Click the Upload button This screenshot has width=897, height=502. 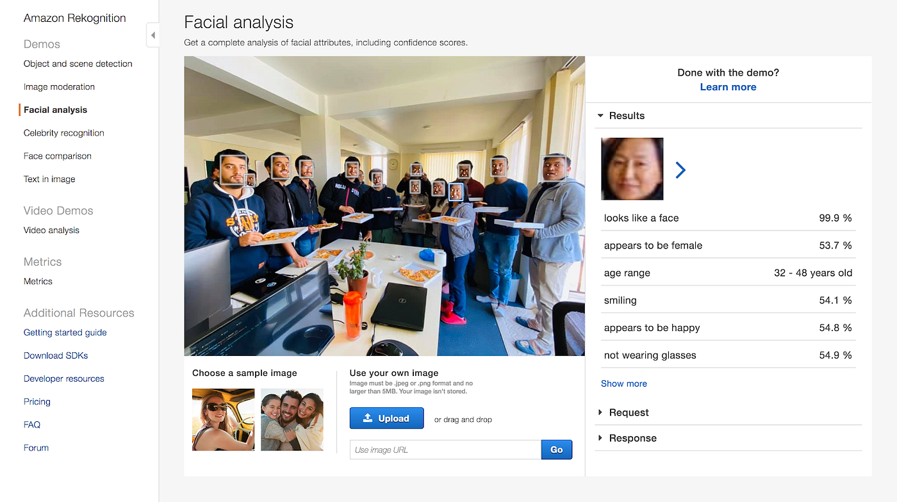tap(386, 417)
